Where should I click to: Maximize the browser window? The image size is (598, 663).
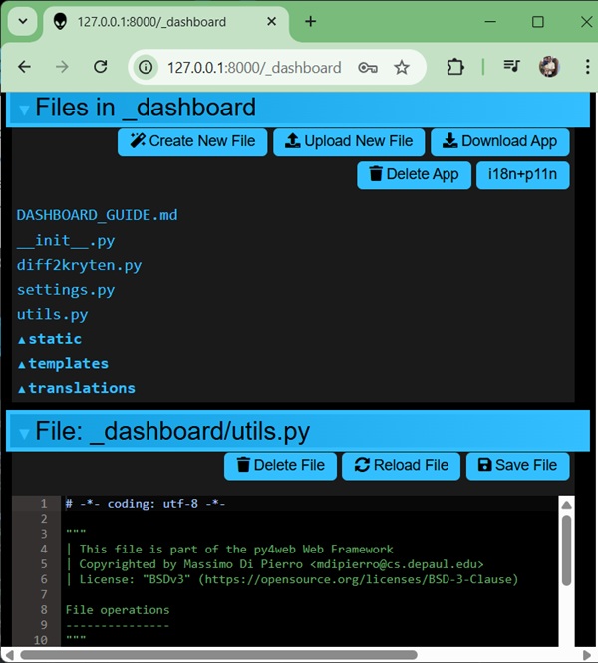(538, 21)
